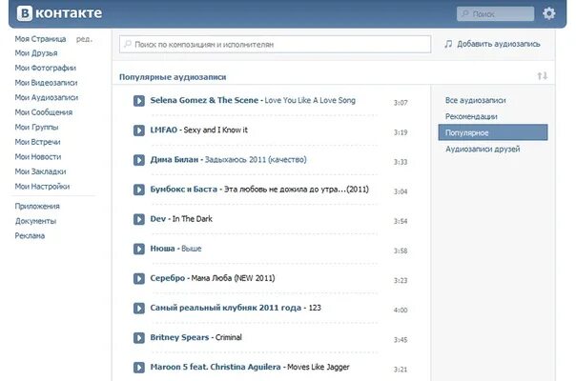Image resolution: width=576 pixels, height=381 pixels.
Task: Toggle the sort arrows icon for popular audio
Action: click(x=543, y=76)
